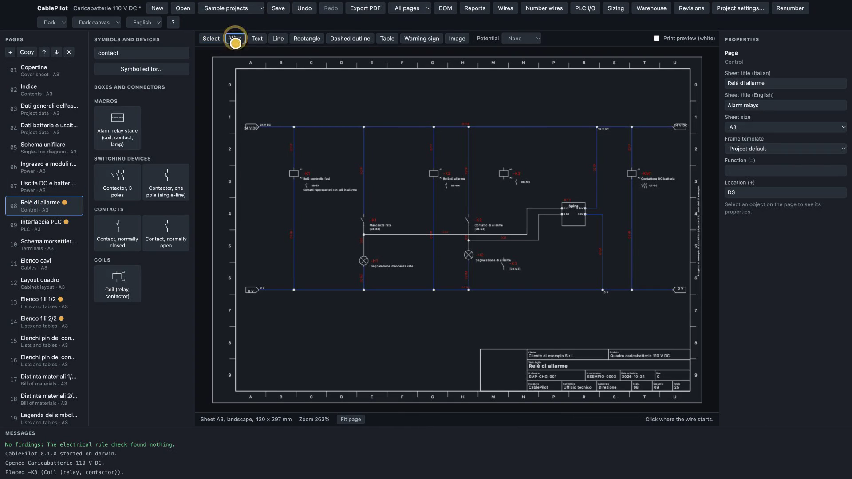Click the H1 signal lamp symbol on canvas
Image resolution: width=852 pixels, height=479 pixels.
363,261
